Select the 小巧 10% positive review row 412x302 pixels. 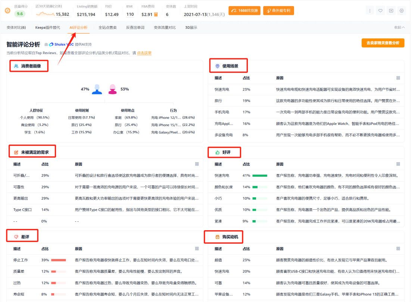(x=306, y=198)
